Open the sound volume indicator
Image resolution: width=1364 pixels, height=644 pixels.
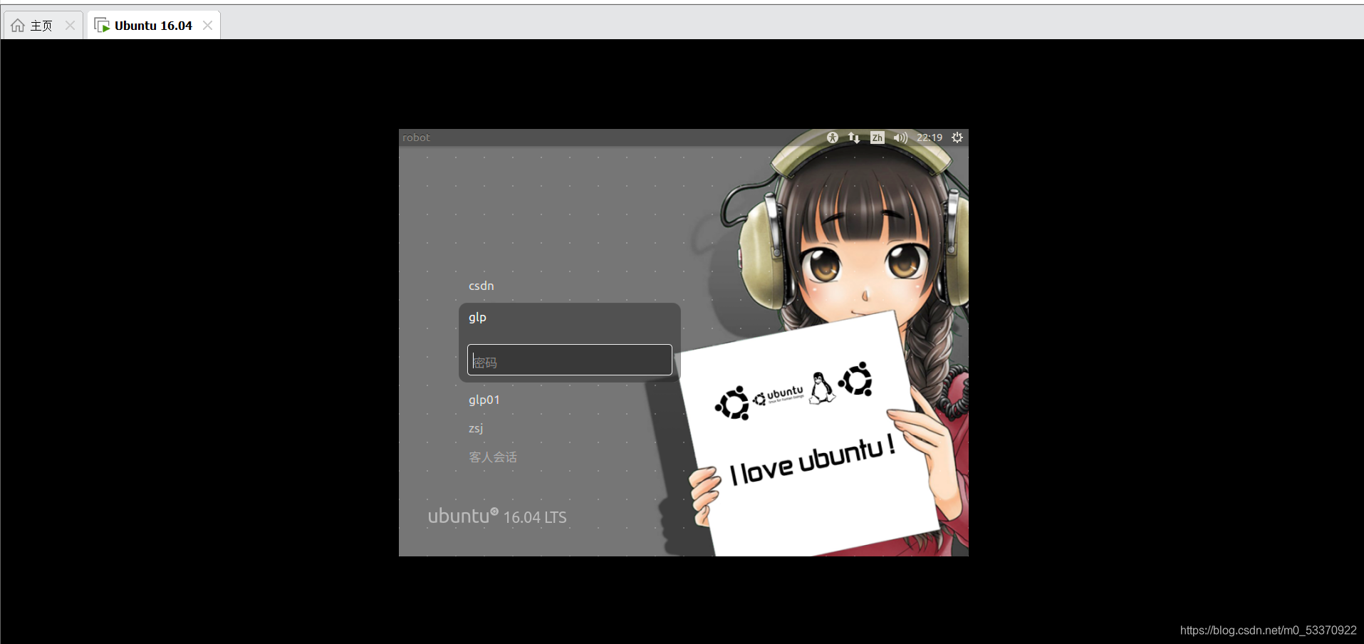(x=900, y=137)
